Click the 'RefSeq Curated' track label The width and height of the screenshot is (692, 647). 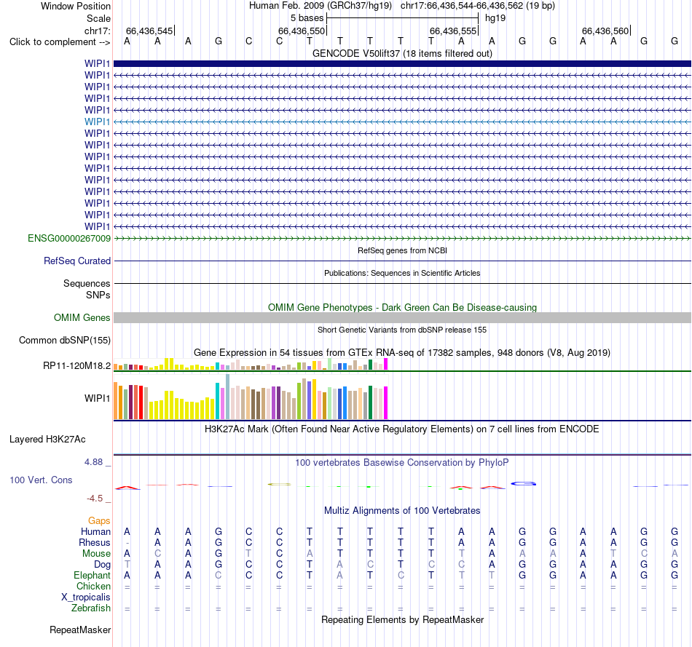click(x=77, y=261)
